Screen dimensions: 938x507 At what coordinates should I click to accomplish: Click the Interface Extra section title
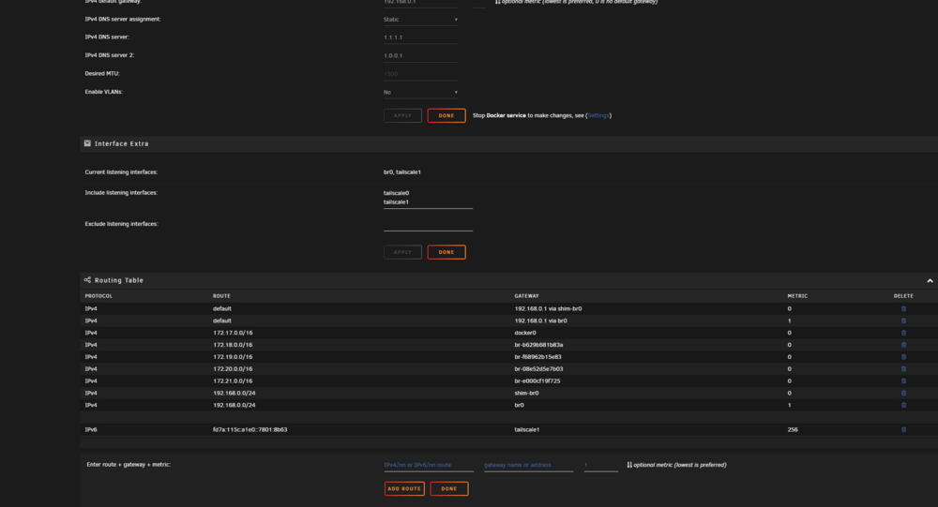point(121,143)
